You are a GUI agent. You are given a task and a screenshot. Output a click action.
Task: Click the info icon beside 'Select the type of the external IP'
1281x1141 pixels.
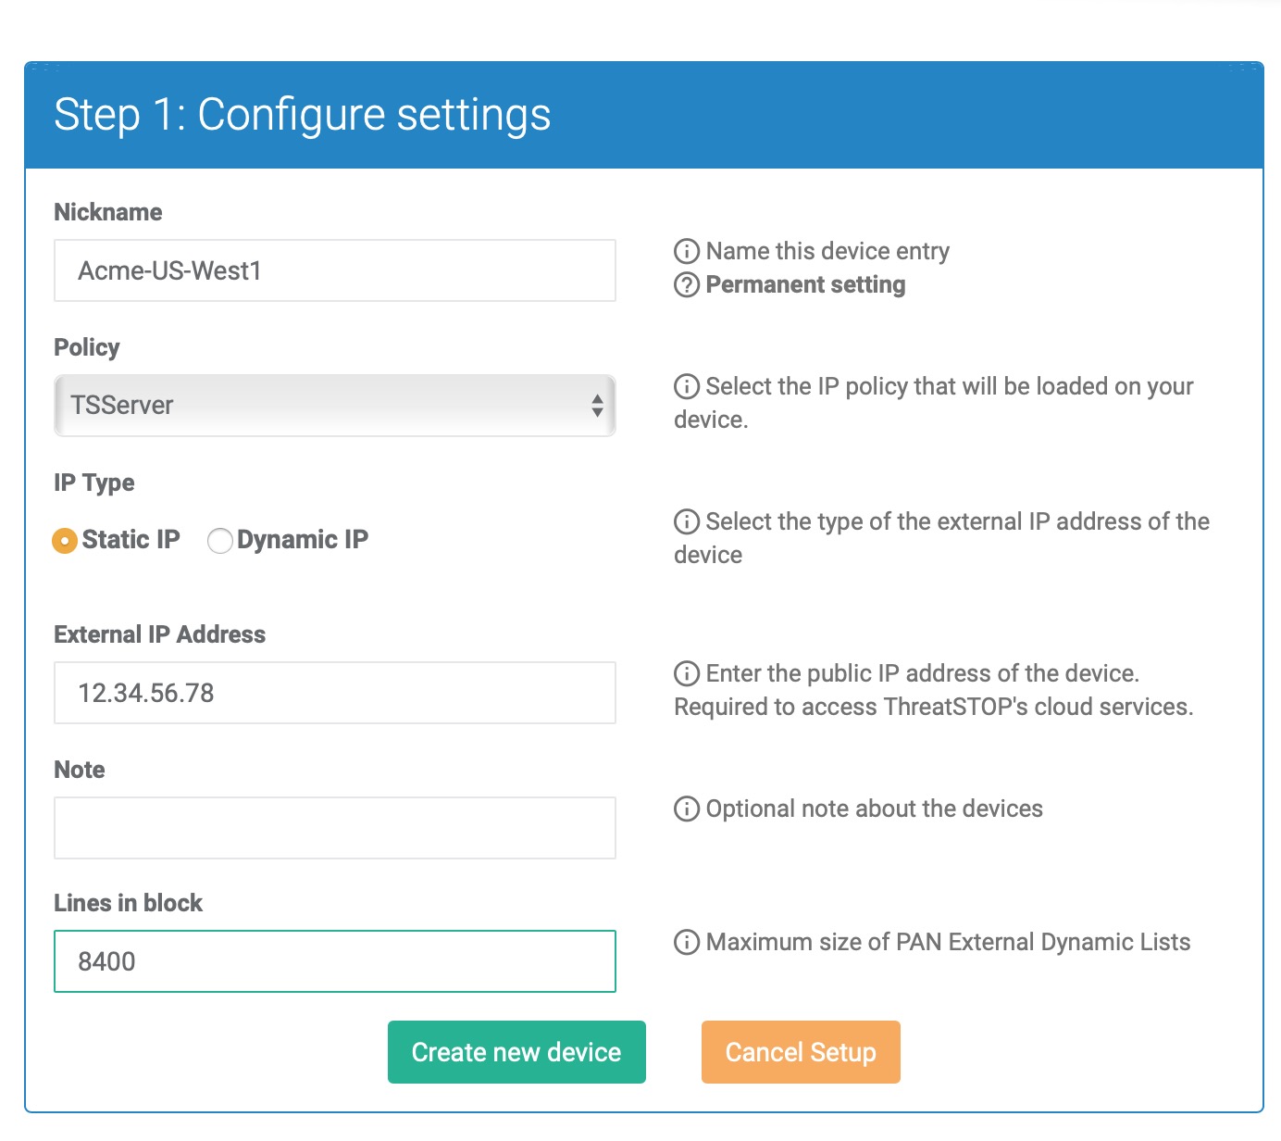(687, 521)
